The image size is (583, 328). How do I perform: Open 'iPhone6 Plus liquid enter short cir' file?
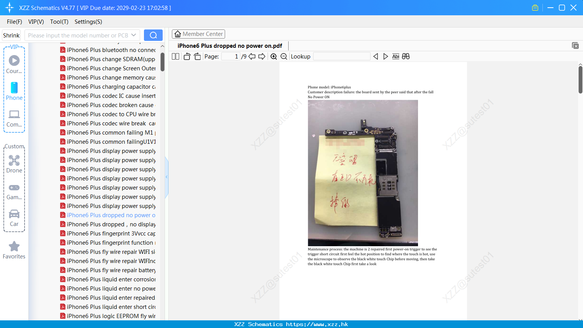tap(108, 307)
